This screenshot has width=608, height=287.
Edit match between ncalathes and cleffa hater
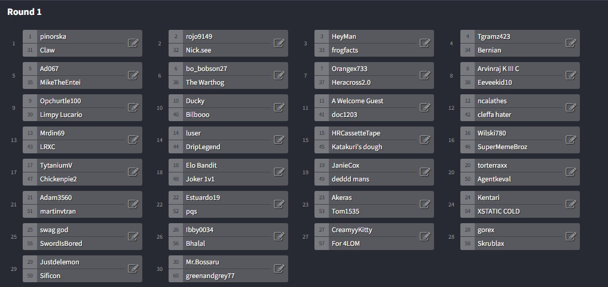point(571,107)
